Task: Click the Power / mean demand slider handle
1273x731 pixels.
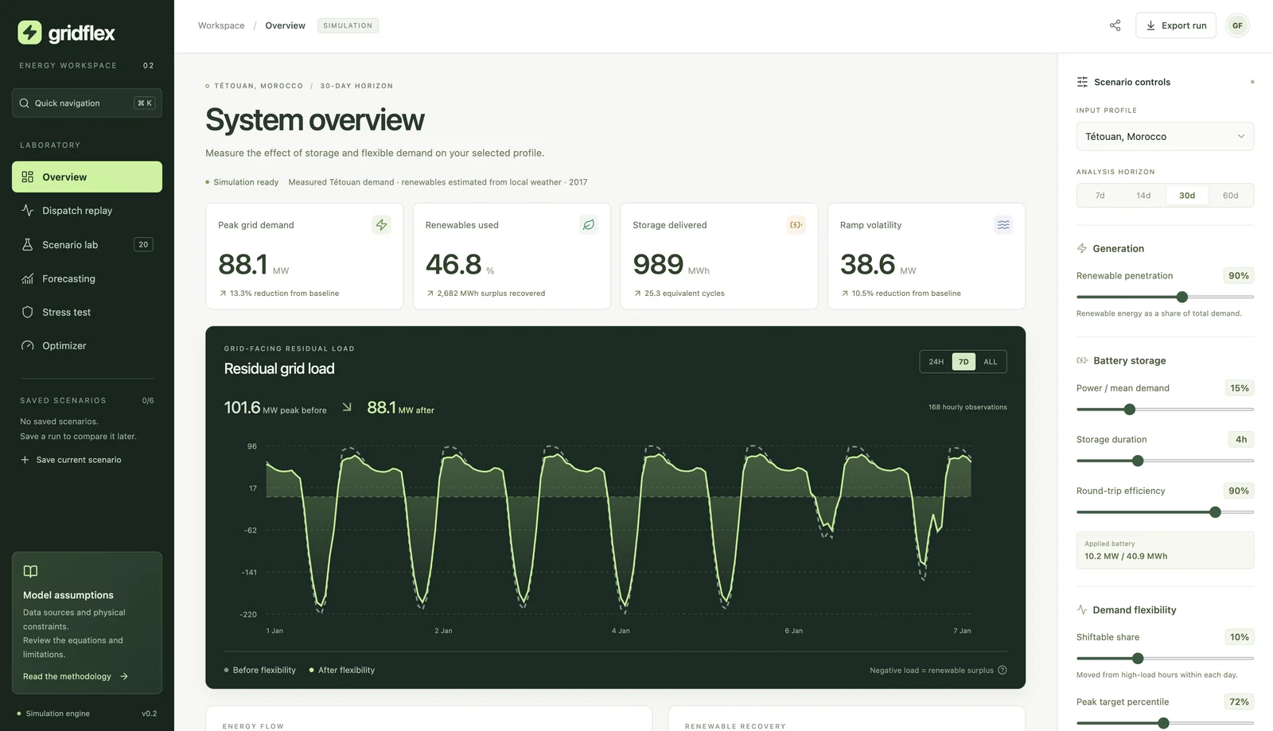Action: 1129,410
